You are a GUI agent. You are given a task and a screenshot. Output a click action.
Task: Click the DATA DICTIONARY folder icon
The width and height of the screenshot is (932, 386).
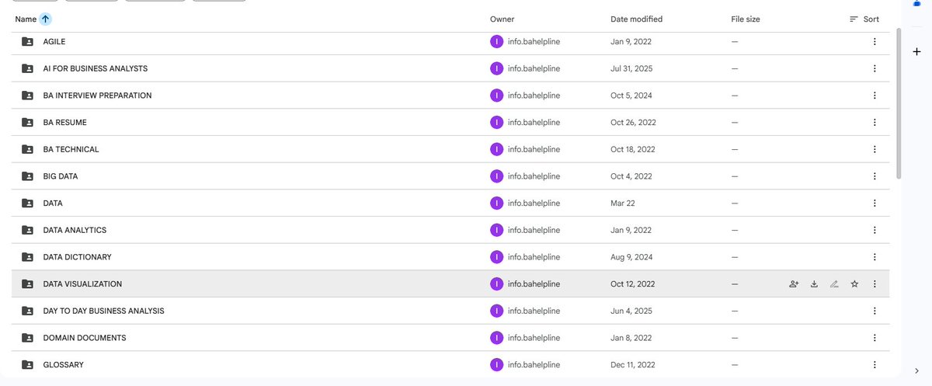pyautogui.click(x=27, y=257)
